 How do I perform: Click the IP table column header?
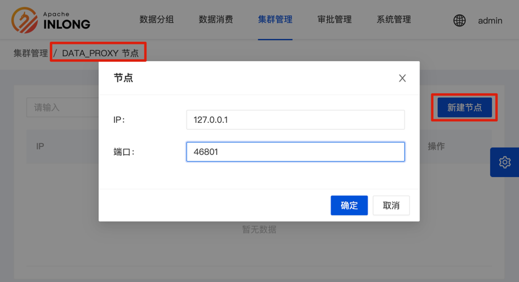[x=40, y=146]
